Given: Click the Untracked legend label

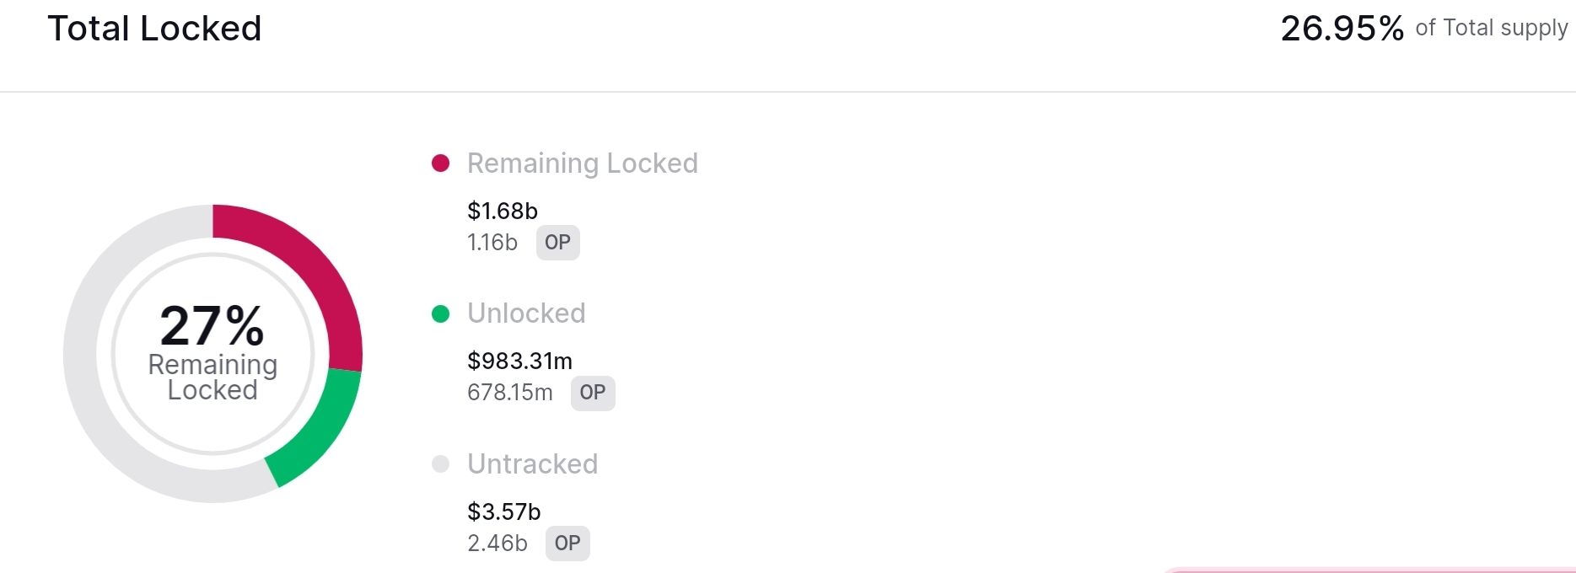Looking at the screenshot, I should click(533, 464).
